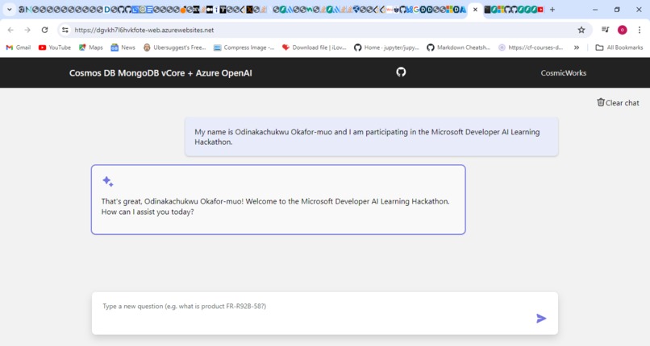Image resolution: width=650 pixels, height=346 pixels.
Task: Open the Home jupyter bookmark
Action: 386,47
